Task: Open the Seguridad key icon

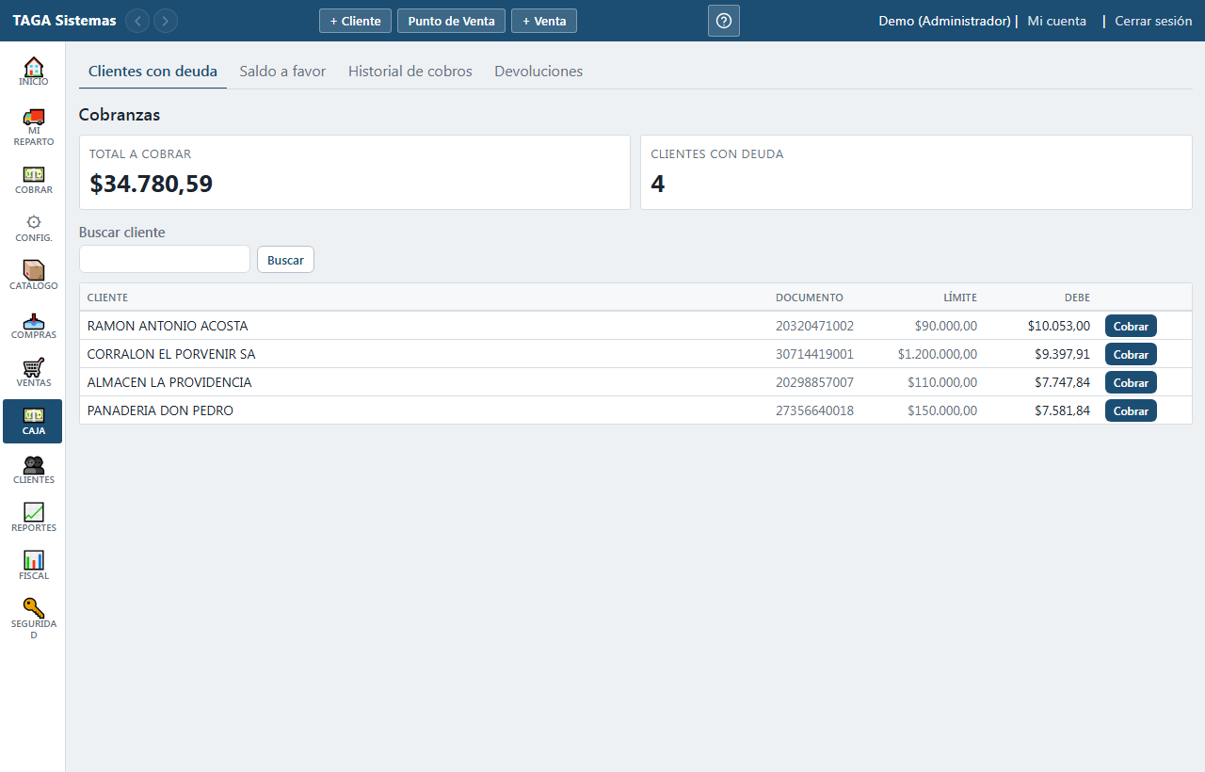Action: click(x=33, y=619)
